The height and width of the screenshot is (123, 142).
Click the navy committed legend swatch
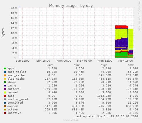click(x=5, y=103)
